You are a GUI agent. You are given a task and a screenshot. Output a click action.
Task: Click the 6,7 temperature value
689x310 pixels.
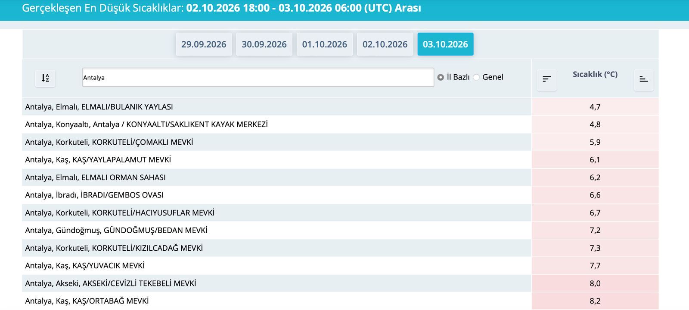[x=595, y=213]
